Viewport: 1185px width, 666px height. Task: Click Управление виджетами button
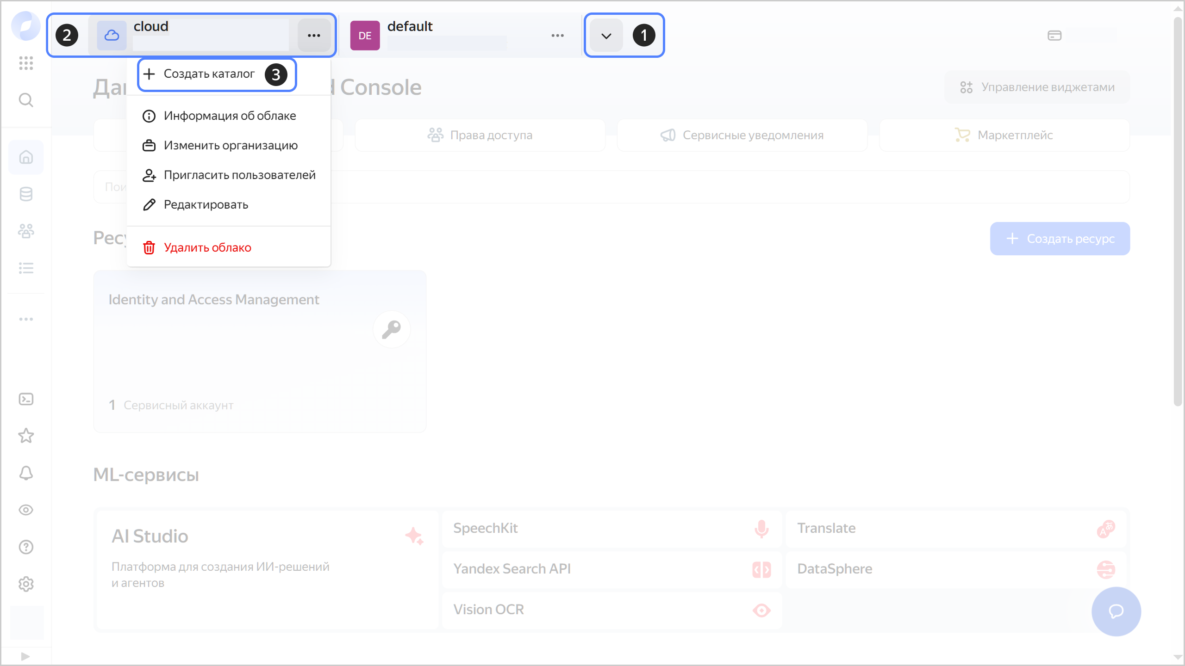pyautogui.click(x=1037, y=87)
